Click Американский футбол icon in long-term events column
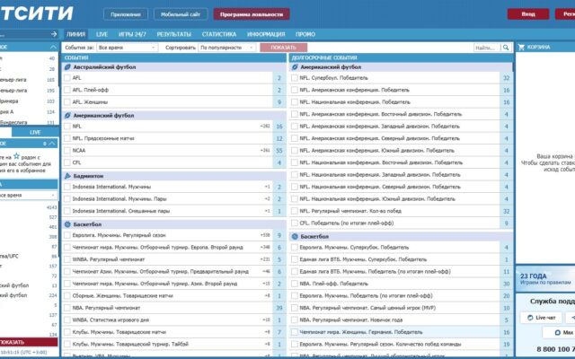 pos(295,67)
